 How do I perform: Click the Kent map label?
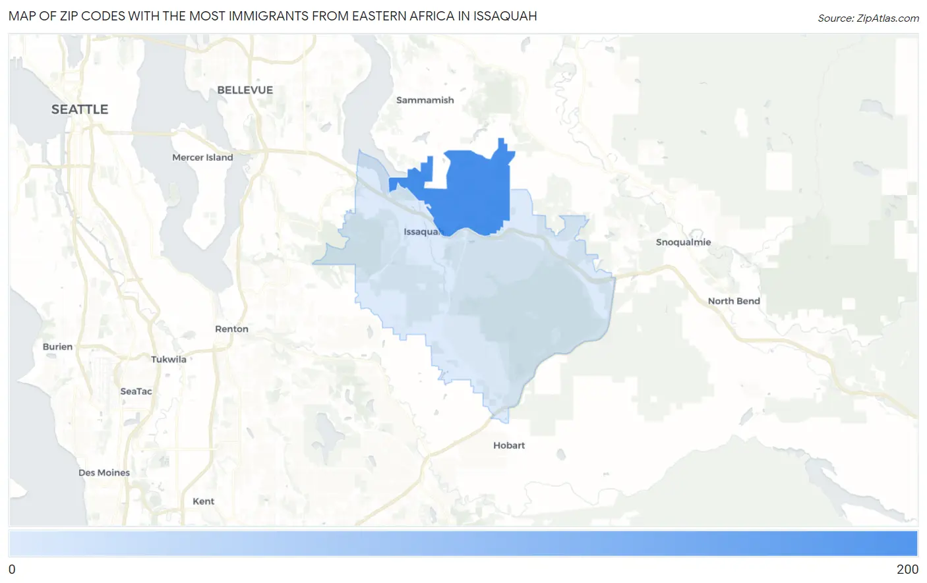204,501
